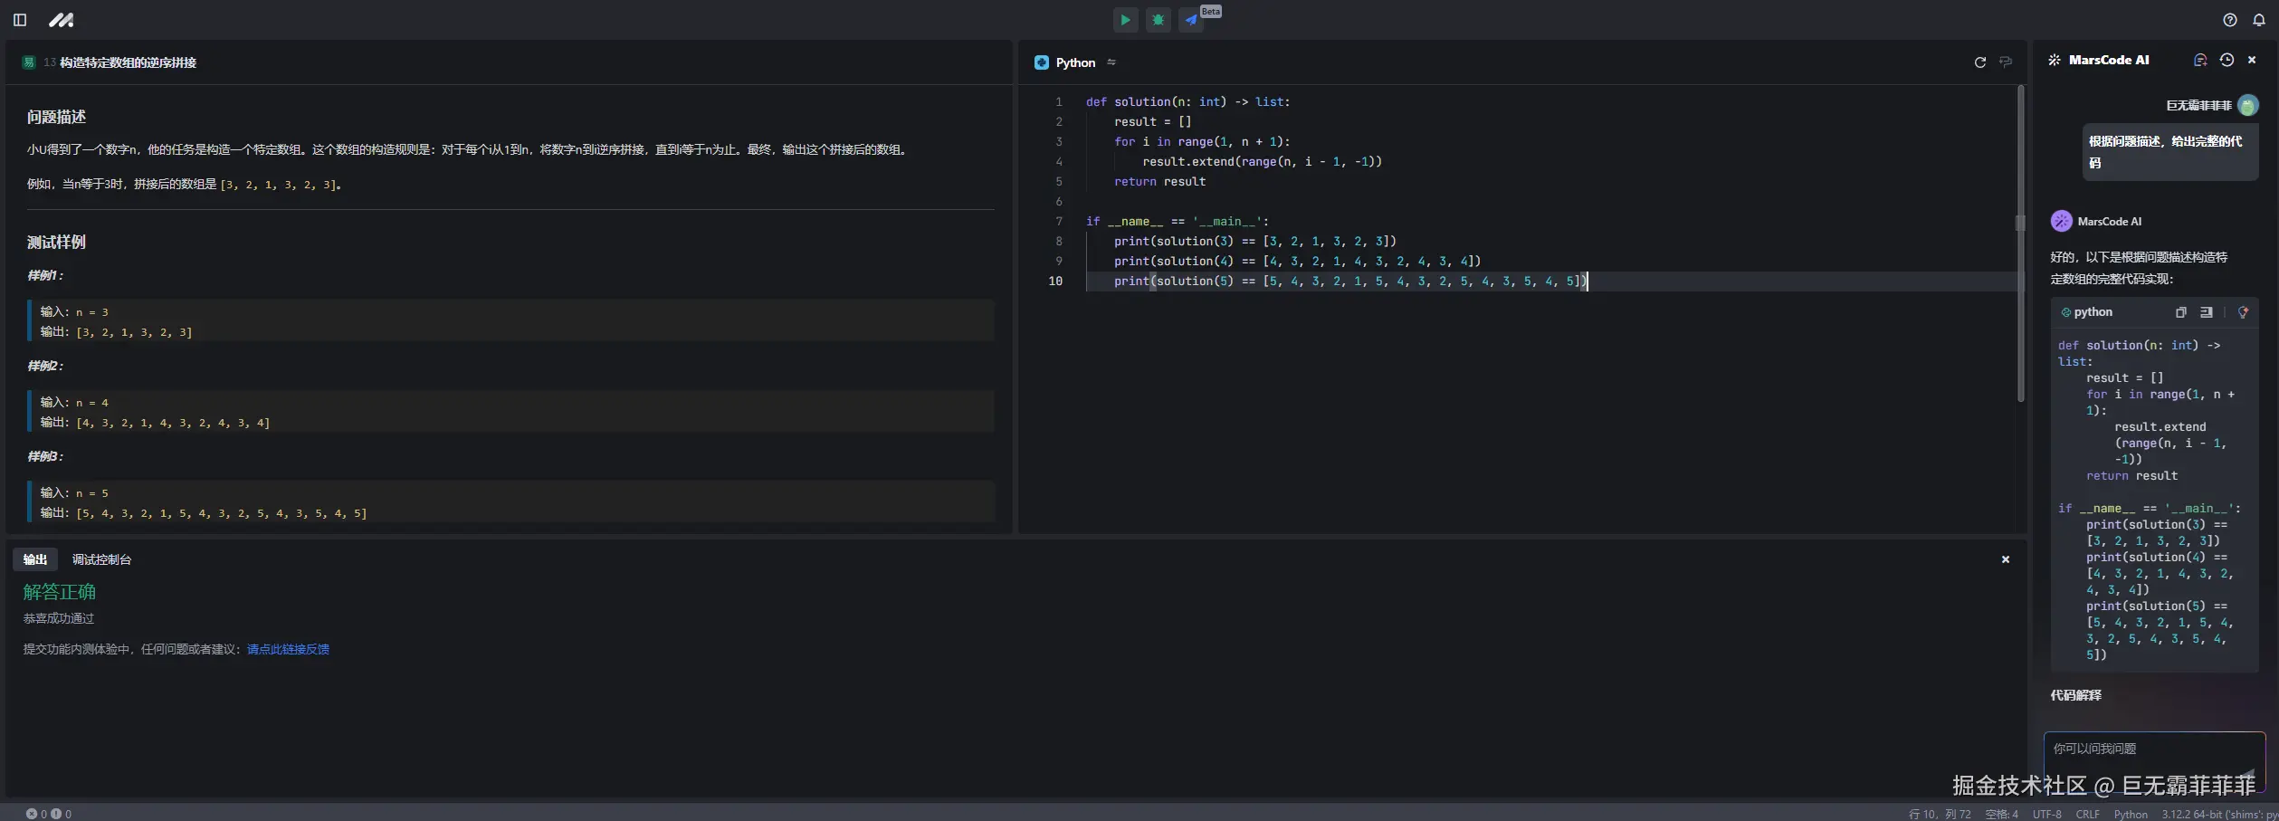This screenshot has width=2279, height=821.
Task: Click the 问题描述 heading
Action: pos(56,117)
